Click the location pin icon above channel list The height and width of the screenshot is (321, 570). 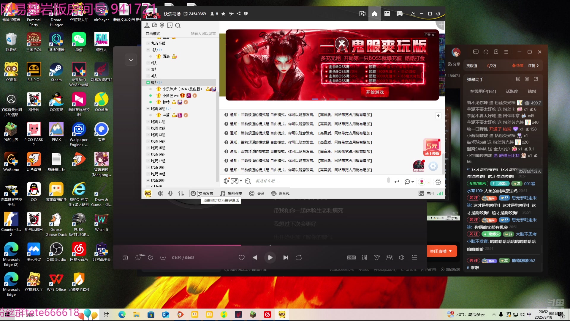162,26
